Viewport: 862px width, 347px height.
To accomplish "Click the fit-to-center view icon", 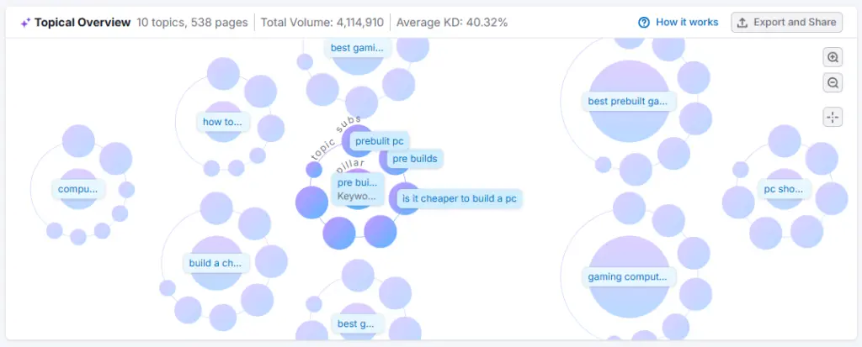I will pyautogui.click(x=833, y=117).
